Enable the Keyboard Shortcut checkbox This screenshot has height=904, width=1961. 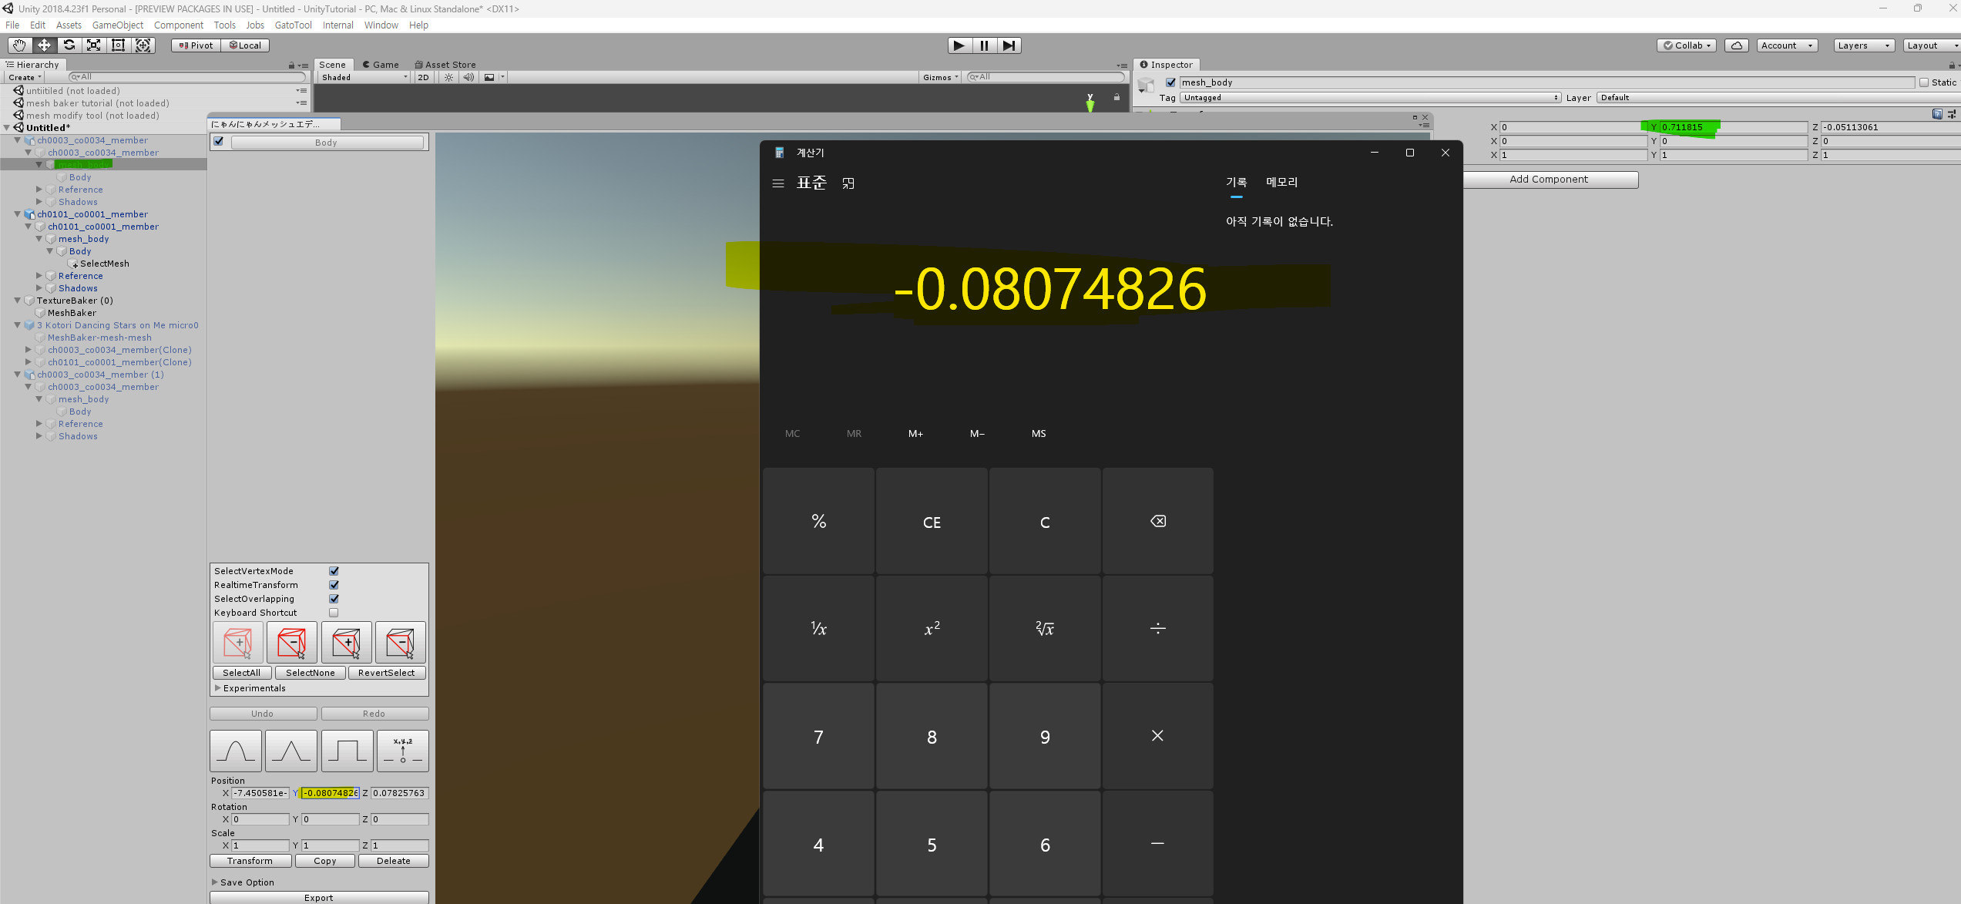[x=334, y=613]
